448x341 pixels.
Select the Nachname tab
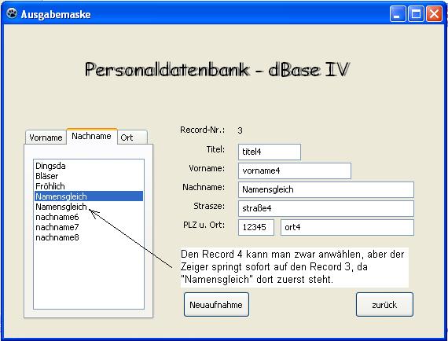[x=91, y=136]
